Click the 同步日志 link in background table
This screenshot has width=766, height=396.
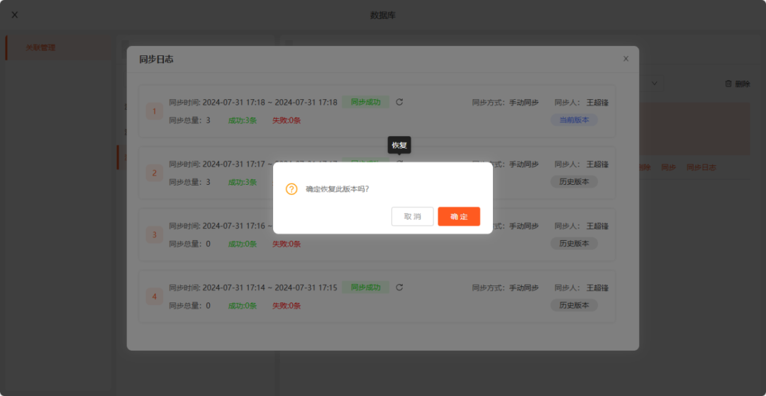pos(701,167)
